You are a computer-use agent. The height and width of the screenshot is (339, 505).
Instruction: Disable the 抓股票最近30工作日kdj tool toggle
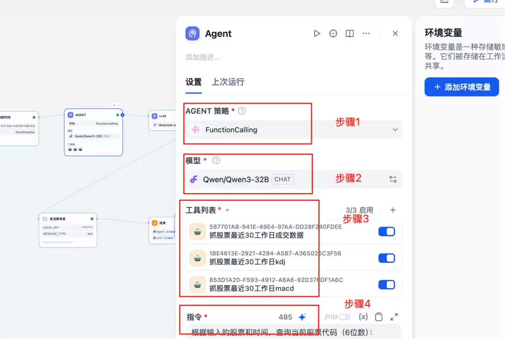pos(387,258)
